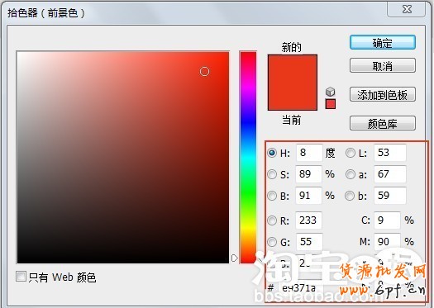Select the Lab b radio button
This screenshot has width=434, height=308.
pyautogui.click(x=351, y=196)
